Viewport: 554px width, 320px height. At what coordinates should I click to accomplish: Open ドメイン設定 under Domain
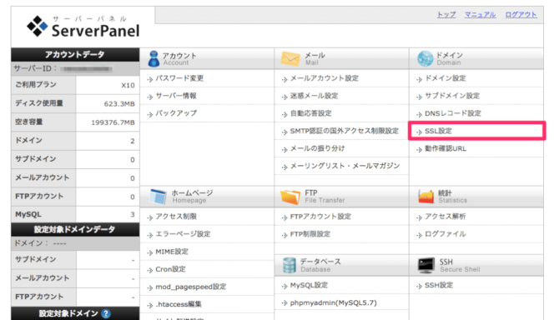click(446, 78)
